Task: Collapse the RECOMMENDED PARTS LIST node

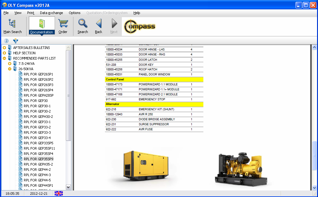Action: [x=4, y=58]
